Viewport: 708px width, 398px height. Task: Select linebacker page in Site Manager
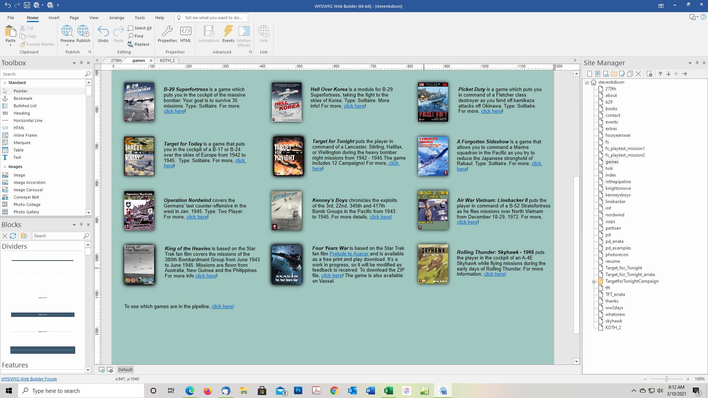[615, 202]
